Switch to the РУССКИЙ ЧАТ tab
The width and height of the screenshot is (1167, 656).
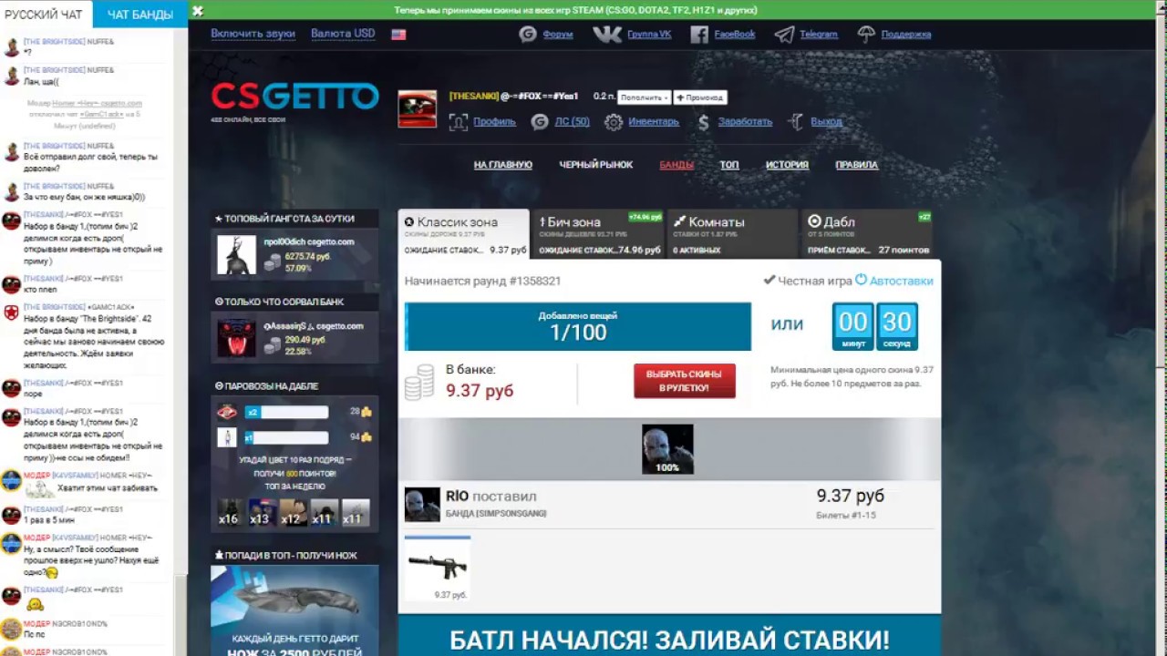[43, 15]
